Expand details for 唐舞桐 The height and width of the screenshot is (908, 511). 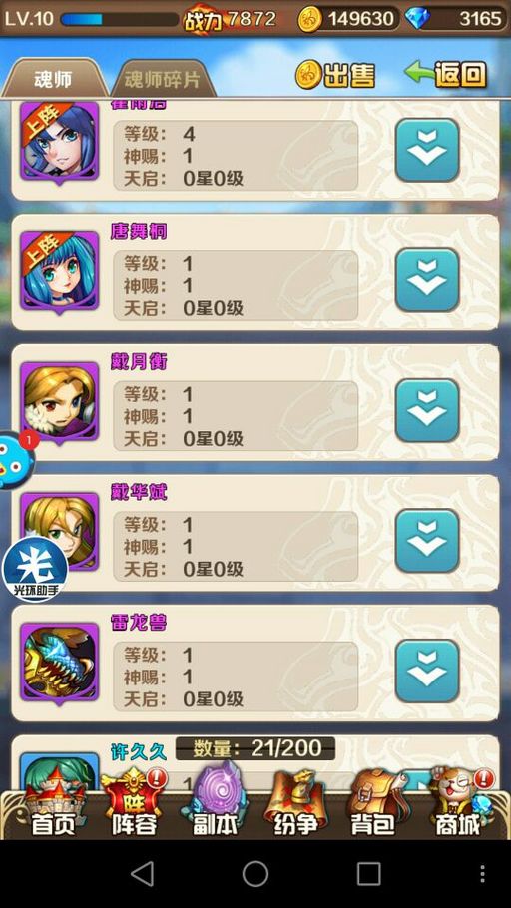[x=427, y=280]
